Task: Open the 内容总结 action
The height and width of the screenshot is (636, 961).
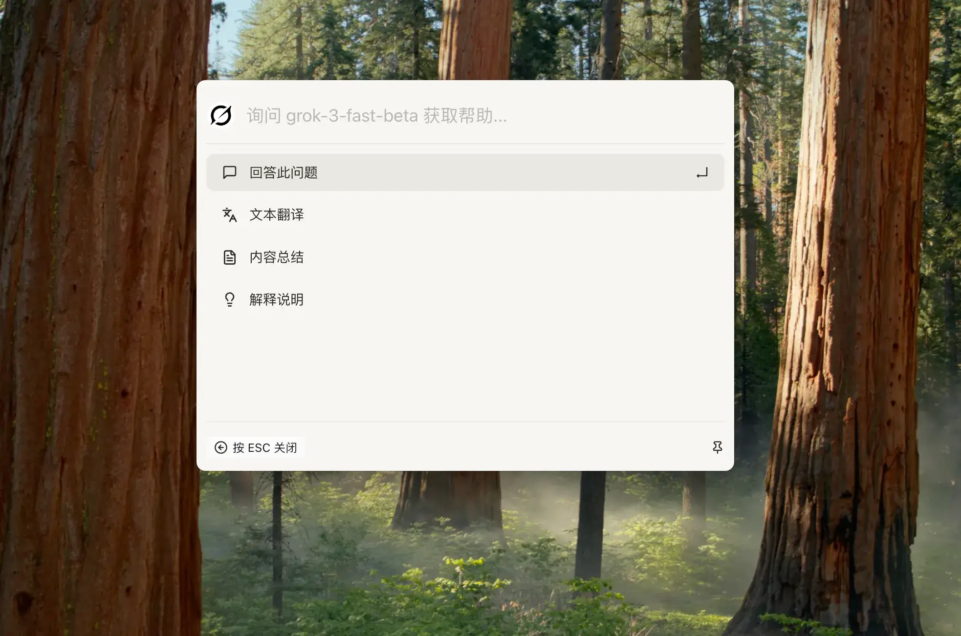Action: point(465,257)
